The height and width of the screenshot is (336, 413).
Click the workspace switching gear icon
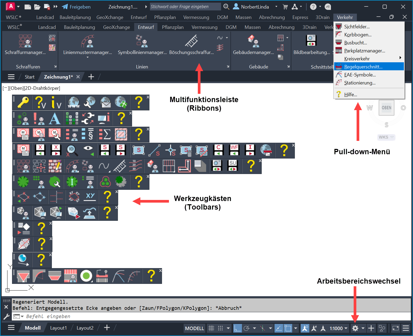pos(355,328)
